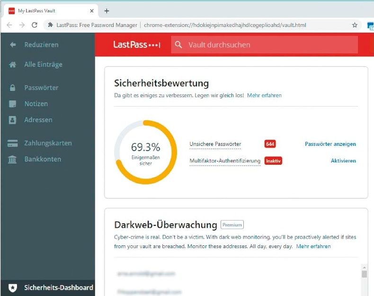
Task: Click the Reduzieren collapse arrow icon
Action: tap(13, 45)
